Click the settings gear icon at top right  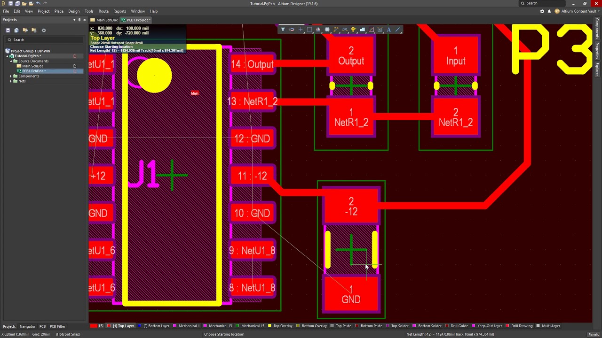[x=542, y=11]
